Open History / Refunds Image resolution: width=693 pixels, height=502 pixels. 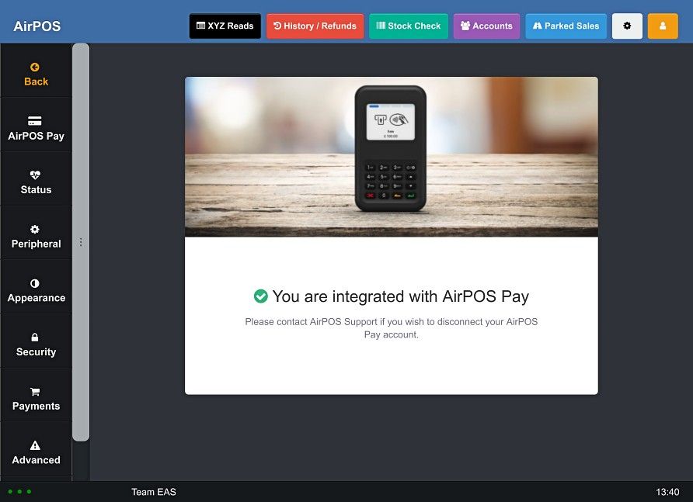pos(315,26)
